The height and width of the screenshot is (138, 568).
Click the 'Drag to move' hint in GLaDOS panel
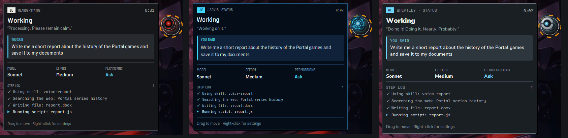(x=39, y=124)
